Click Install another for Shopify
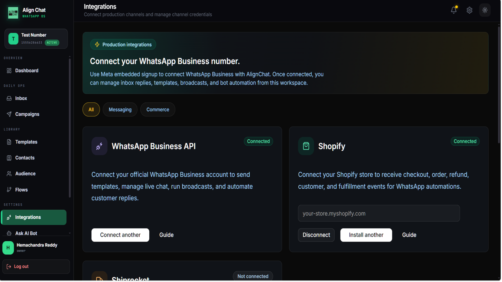 [x=366, y=235]
